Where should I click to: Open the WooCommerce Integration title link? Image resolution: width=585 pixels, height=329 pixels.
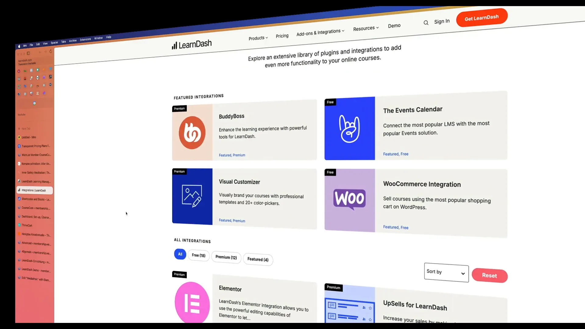tap(422, 184)
